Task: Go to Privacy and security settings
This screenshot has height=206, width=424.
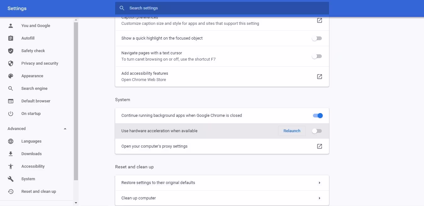Action: 40,63
